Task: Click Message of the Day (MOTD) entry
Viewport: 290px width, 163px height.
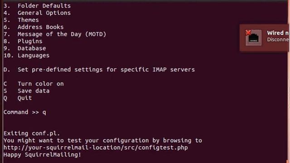Action: tap(55, 34)
